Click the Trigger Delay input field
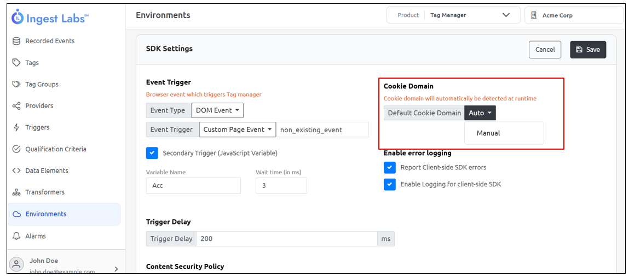This screenshot has width=629, height=277. 286,239
